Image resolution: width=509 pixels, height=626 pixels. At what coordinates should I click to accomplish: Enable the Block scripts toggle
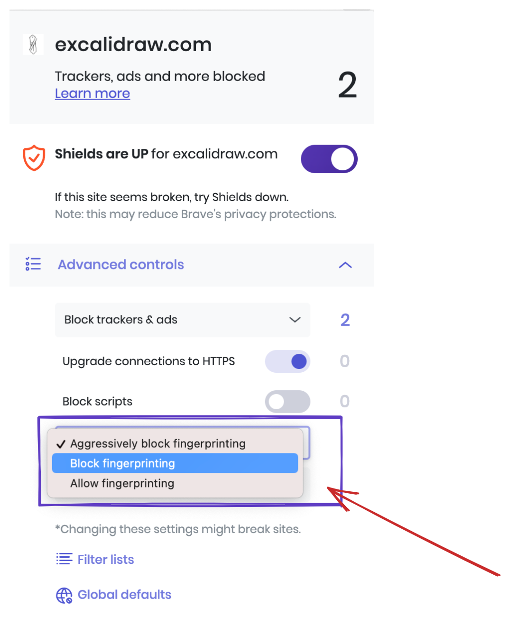287,401
